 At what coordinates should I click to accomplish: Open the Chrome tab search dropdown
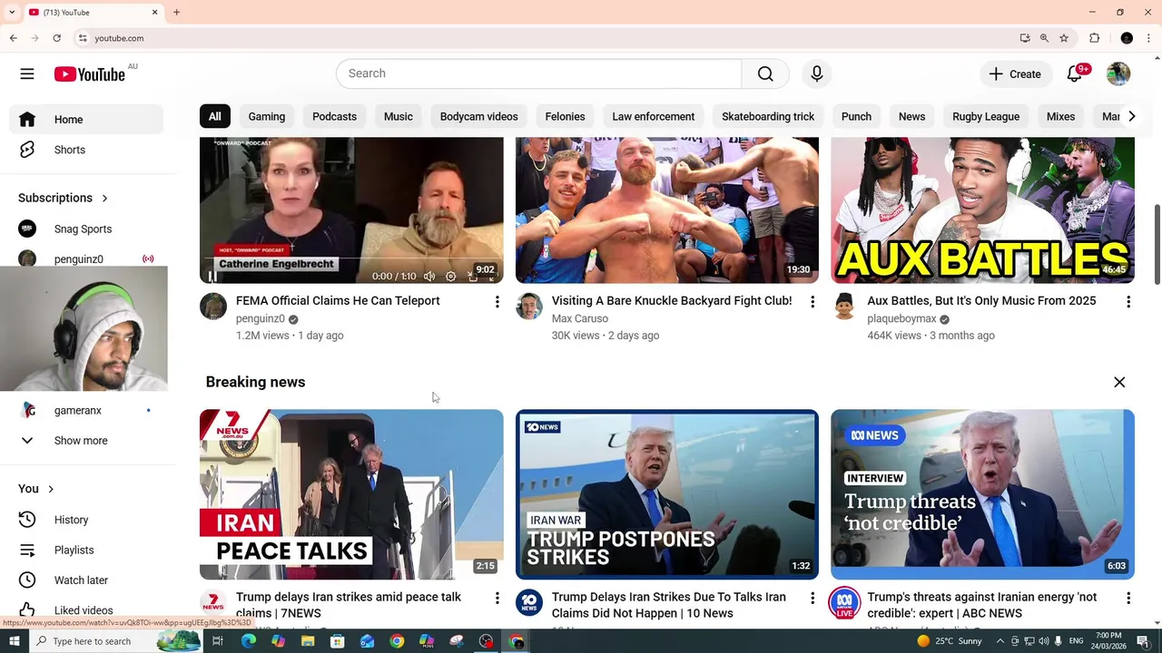[12, 12]
